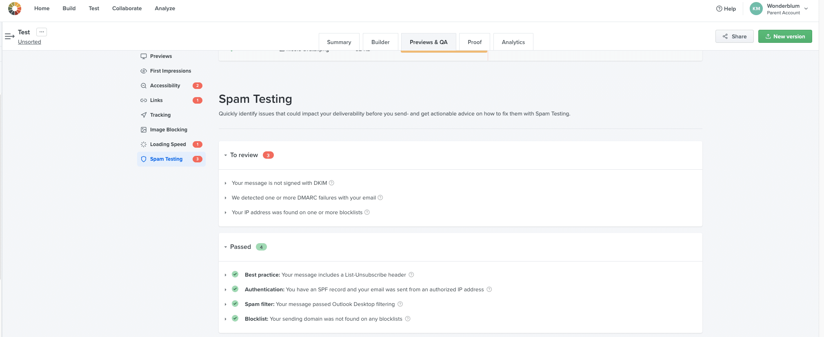
Task: Click help icon beside DMARC failures message
Action: coord(380,197)
